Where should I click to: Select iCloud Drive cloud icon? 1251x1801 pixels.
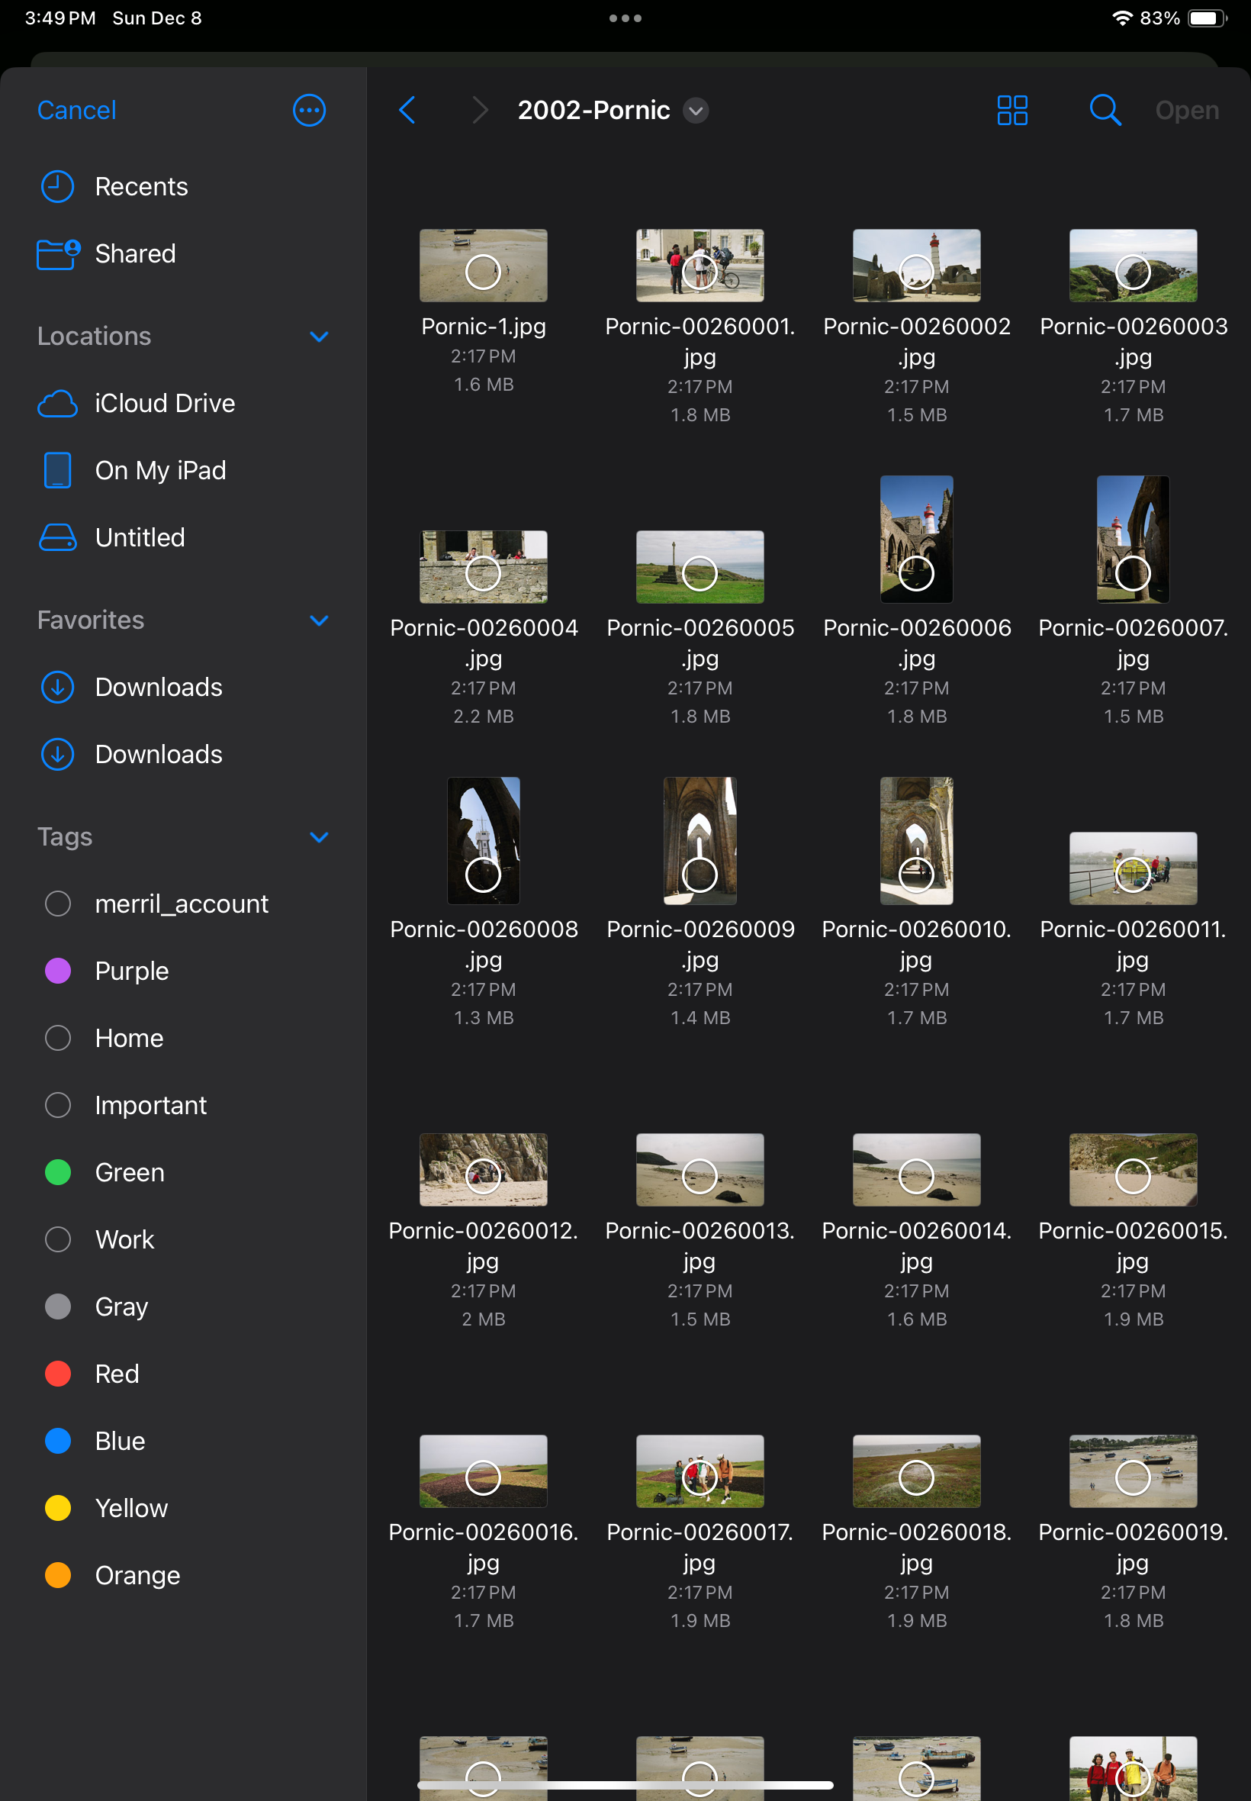point(58,404)
